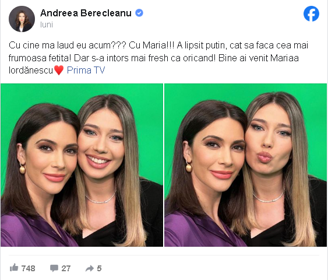Image resolution: width=328 pixels, height=280 pixels.
Task: Click the share arrow icon
Action: tap(90, 268)
